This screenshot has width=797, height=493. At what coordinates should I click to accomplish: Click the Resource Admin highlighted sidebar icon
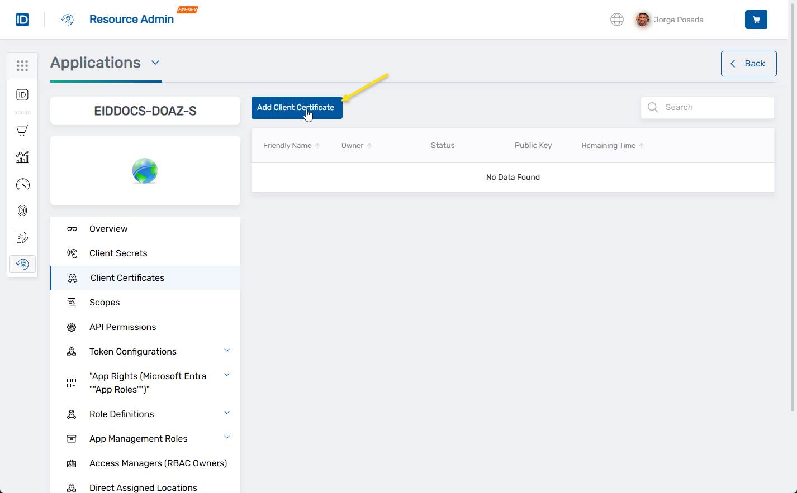(x=22, y=264)
